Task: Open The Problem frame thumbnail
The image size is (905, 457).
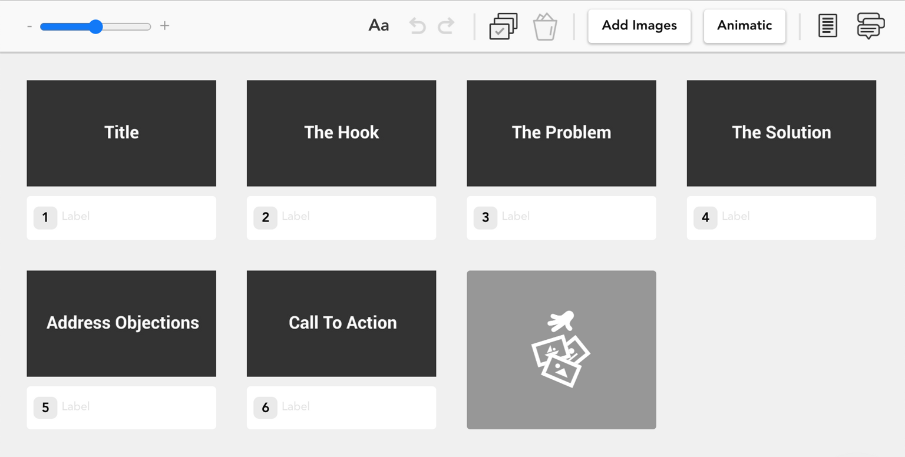Action: click(561, 133)
